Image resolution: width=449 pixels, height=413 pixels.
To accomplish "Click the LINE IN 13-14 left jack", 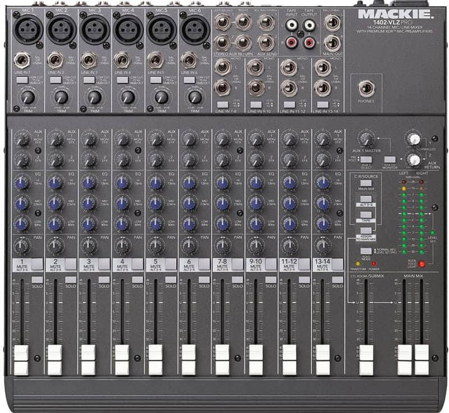I will [322, 68].
